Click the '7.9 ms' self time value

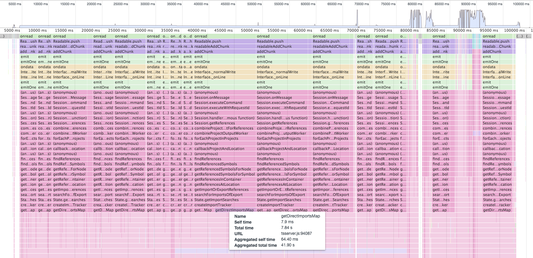click(287, 222)
